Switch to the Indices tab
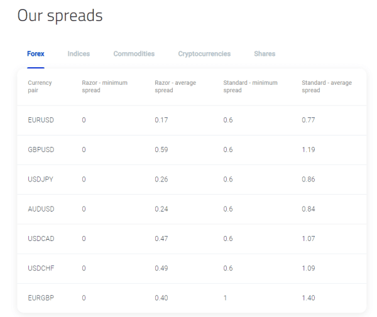 (79, 53)
